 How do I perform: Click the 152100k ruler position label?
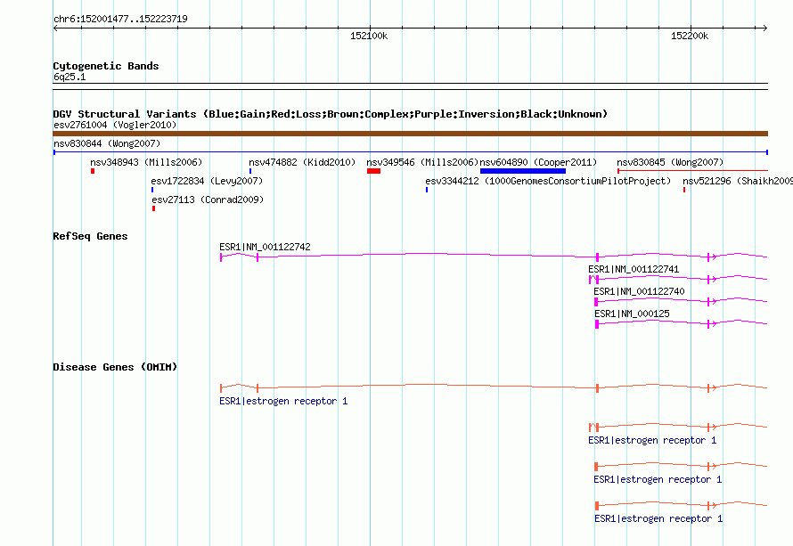pyautogui.click(x=369, y=36)
